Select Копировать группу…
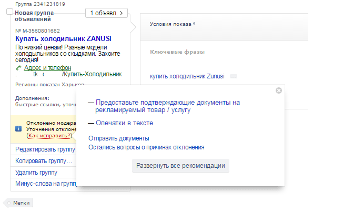This screenshot has width=343, height=222. pyautogui.click(x=44, y=161)
